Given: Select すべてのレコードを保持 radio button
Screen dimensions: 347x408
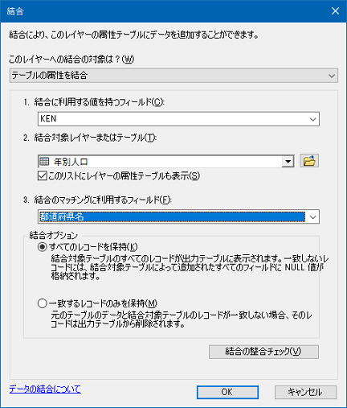Looking at the screenshot, I should (43, 247).
